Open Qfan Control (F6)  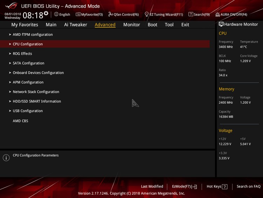pos(123,14)
